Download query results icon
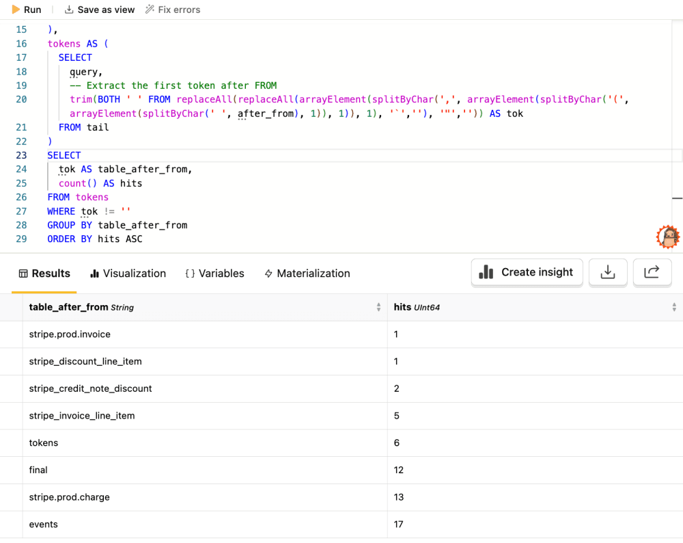This screenshot has height=543, width=683. click(608, 272)
